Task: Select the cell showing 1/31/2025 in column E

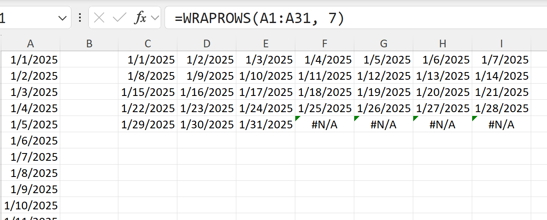Action: click(266, 124)
